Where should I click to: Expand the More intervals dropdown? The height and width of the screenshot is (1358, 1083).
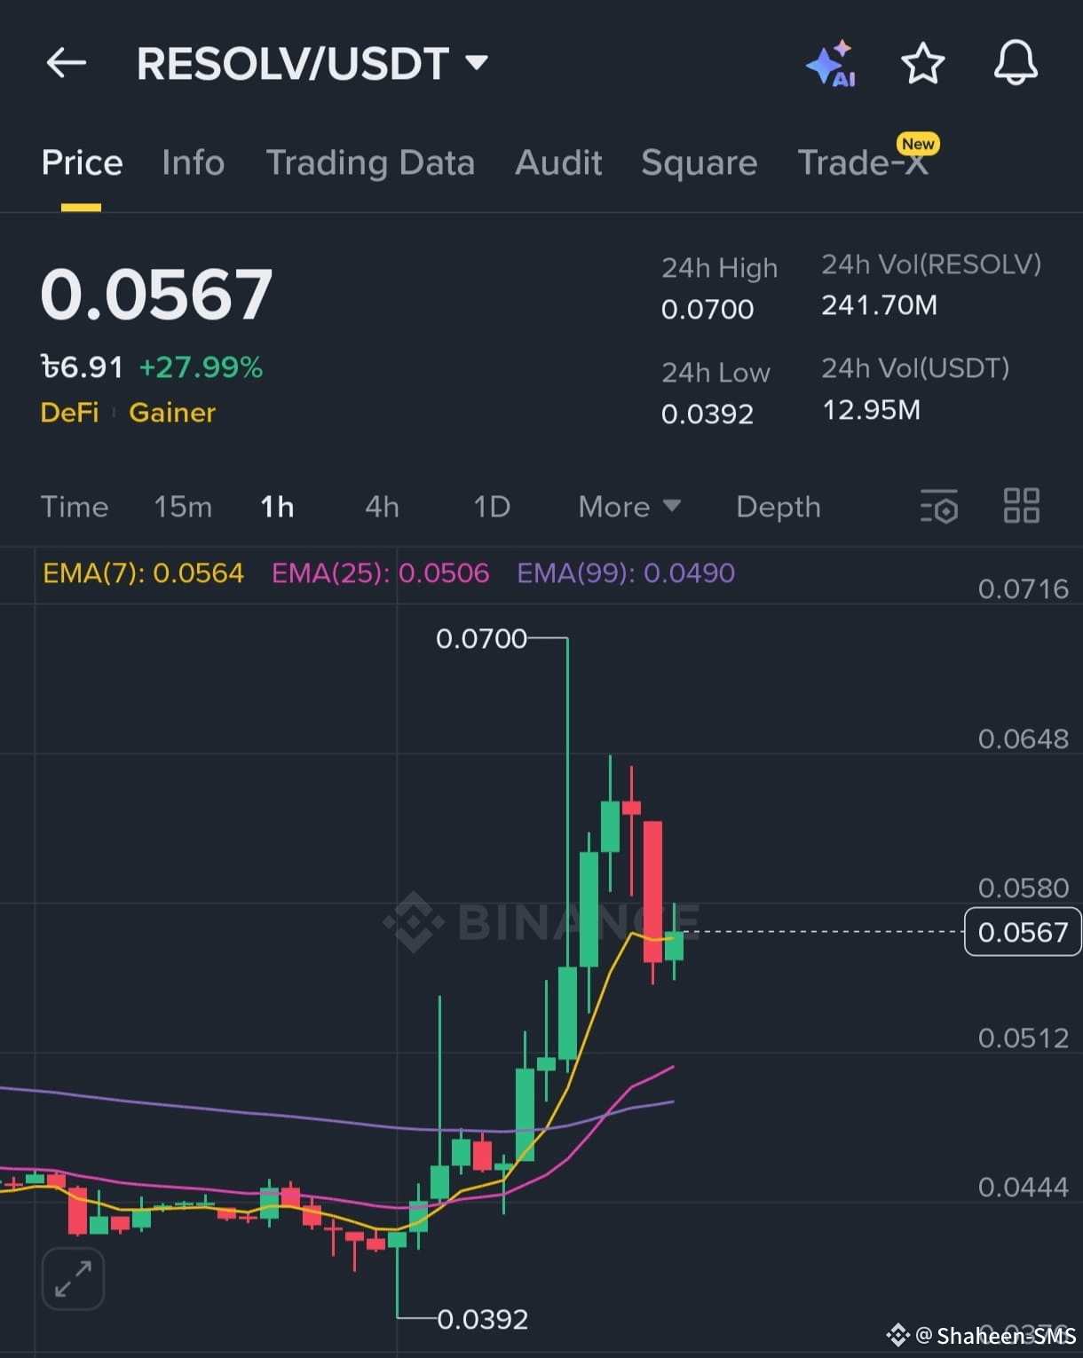(x=629, y=507)
